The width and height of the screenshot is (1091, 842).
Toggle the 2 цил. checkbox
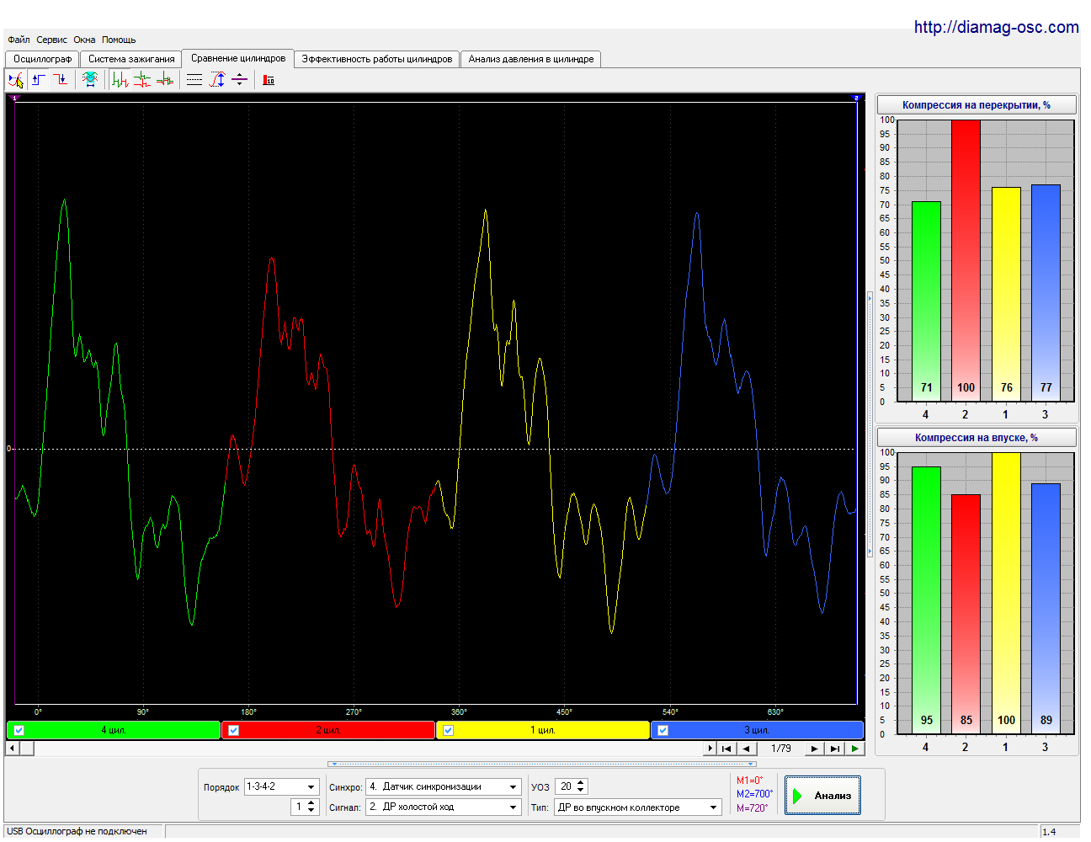tap(234, 730)
